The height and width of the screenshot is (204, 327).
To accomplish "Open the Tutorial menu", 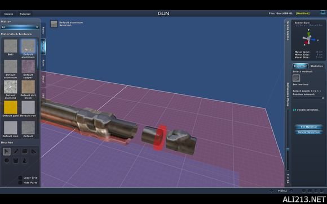I will coord(25,14).
